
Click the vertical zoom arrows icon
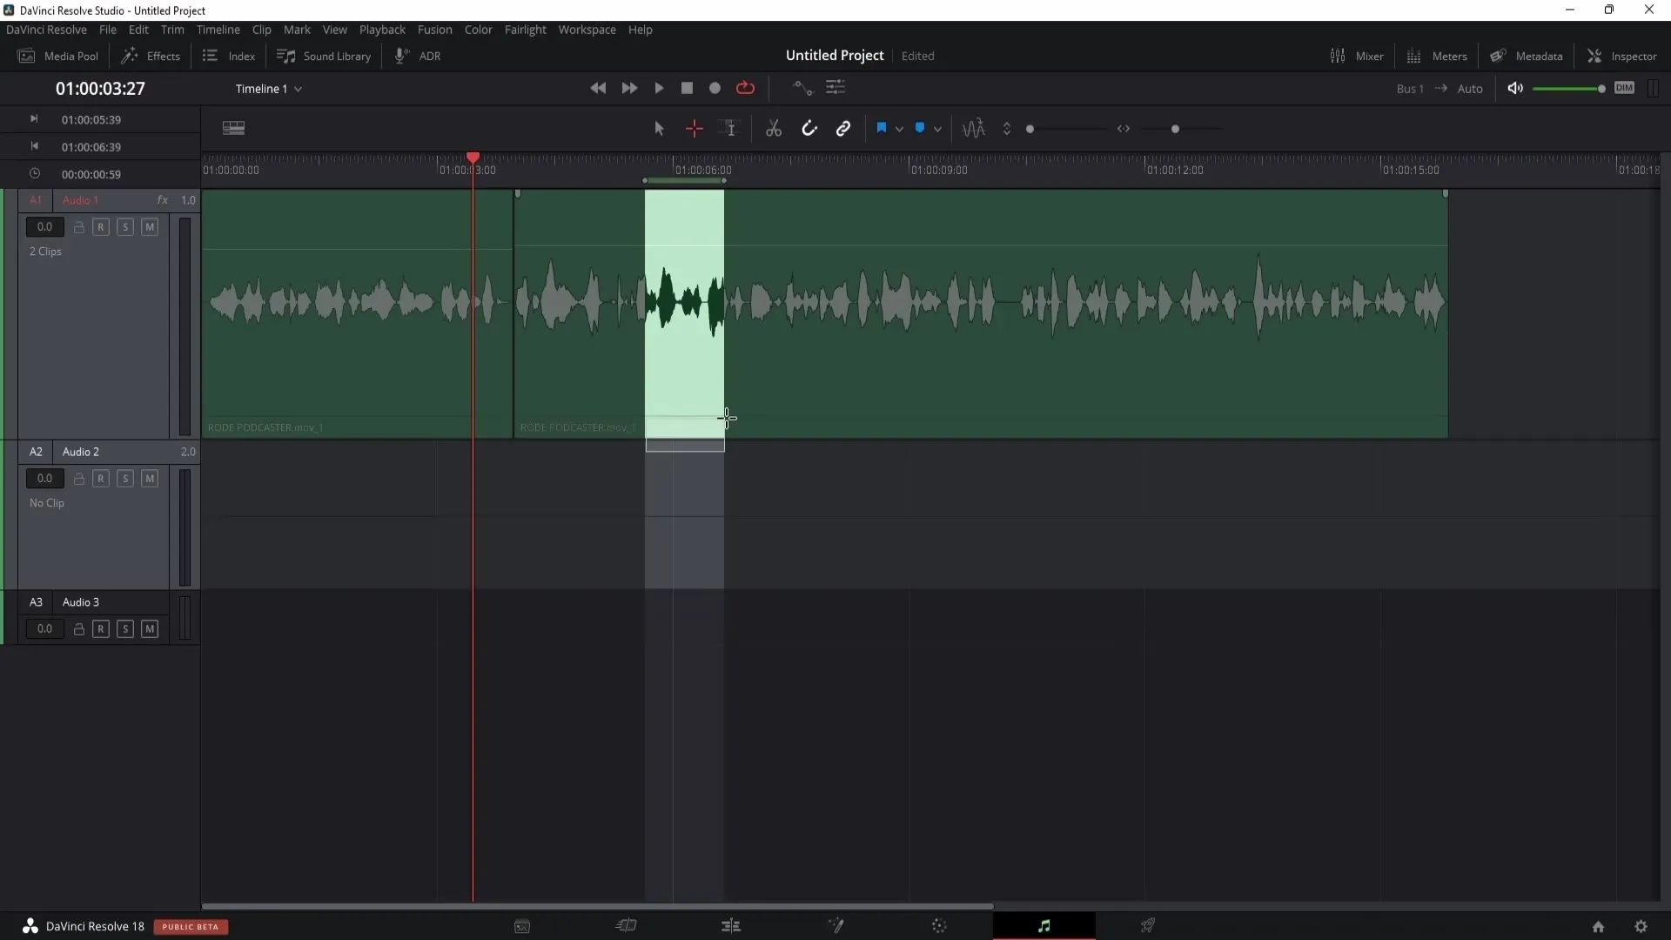click(1007, 129)
